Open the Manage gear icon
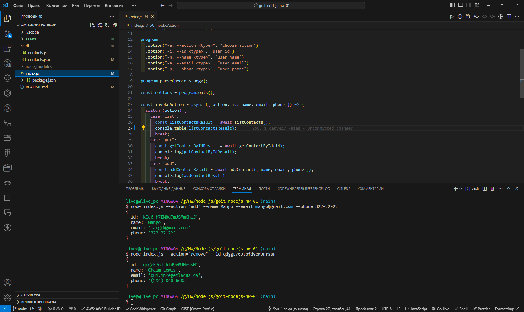The image size is (524, 312). [7, 298]
